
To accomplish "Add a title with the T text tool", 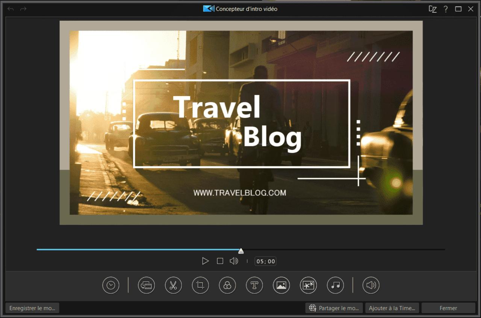I will tap(254, 285).
